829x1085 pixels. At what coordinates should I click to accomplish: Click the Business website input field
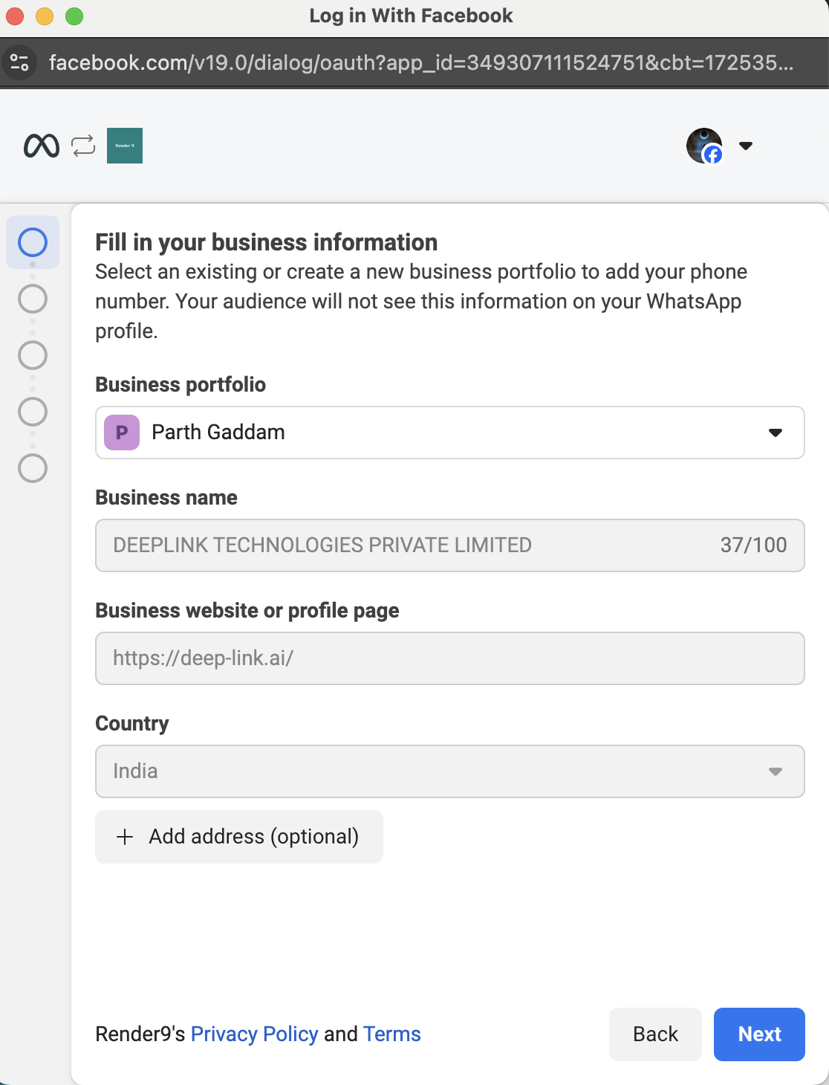[449, 658]
